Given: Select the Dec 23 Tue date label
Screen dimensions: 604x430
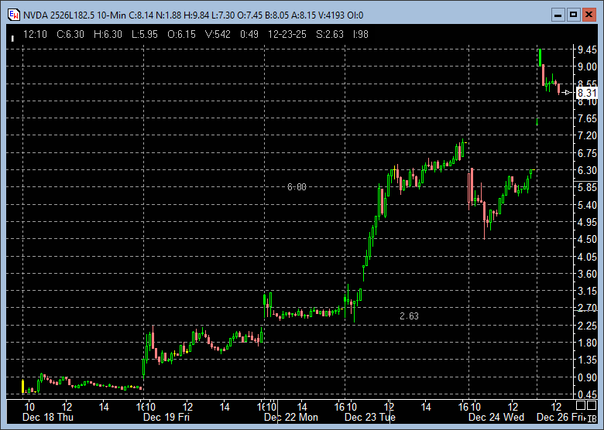Looking at the screenshot, I should (370, 417).
